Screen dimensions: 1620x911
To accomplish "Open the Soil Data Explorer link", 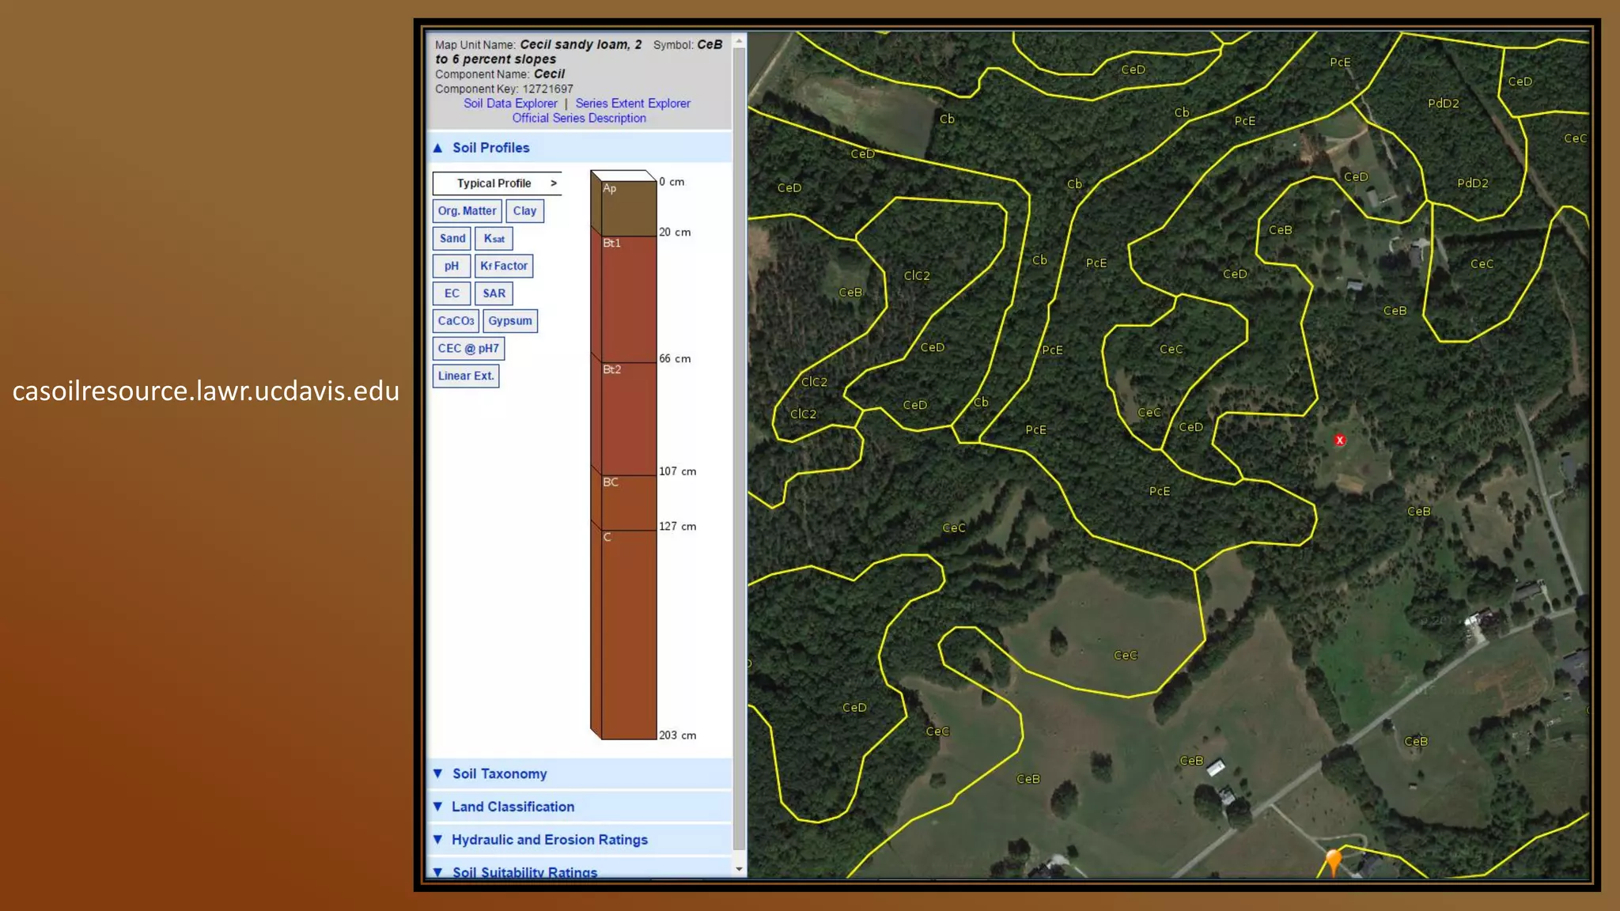I will coord(510,104).
